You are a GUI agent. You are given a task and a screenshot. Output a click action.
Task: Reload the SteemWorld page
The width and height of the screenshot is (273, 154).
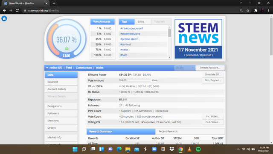click(x=17, y=10)
